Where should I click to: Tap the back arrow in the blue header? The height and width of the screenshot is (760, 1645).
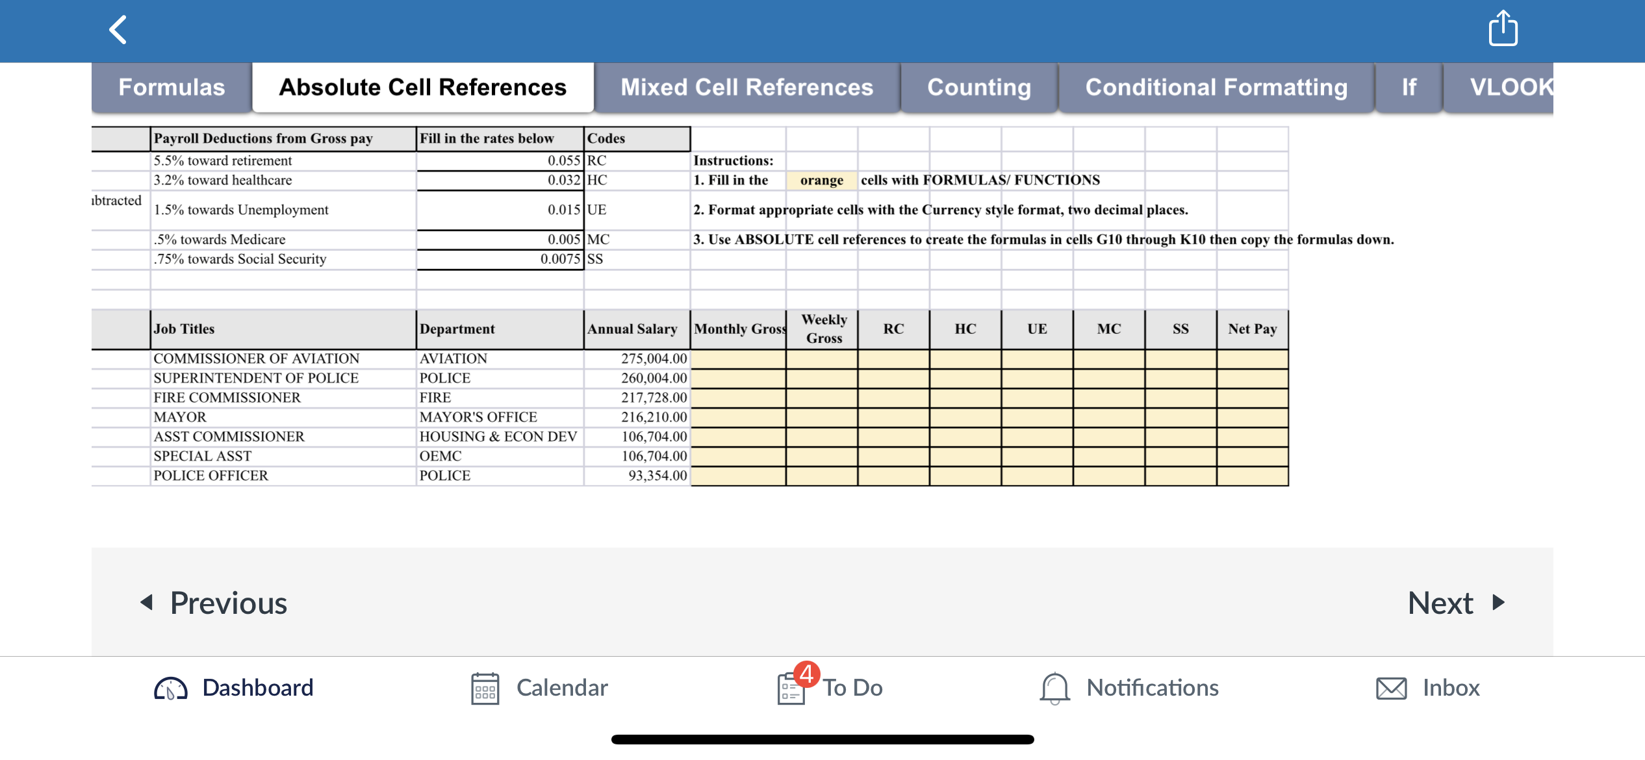118,29
